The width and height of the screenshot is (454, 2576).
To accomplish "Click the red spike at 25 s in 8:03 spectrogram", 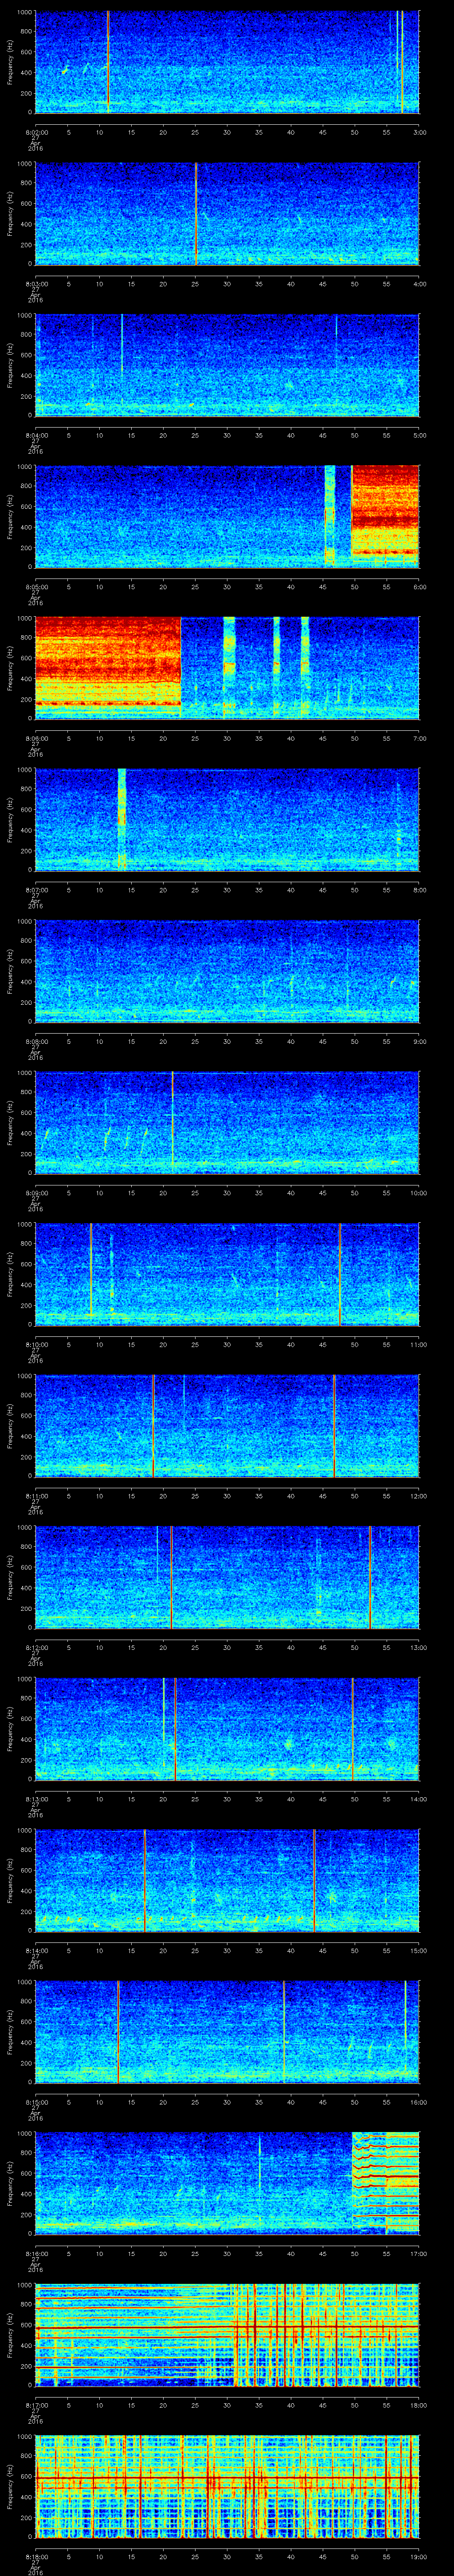I will coord(196,214).
